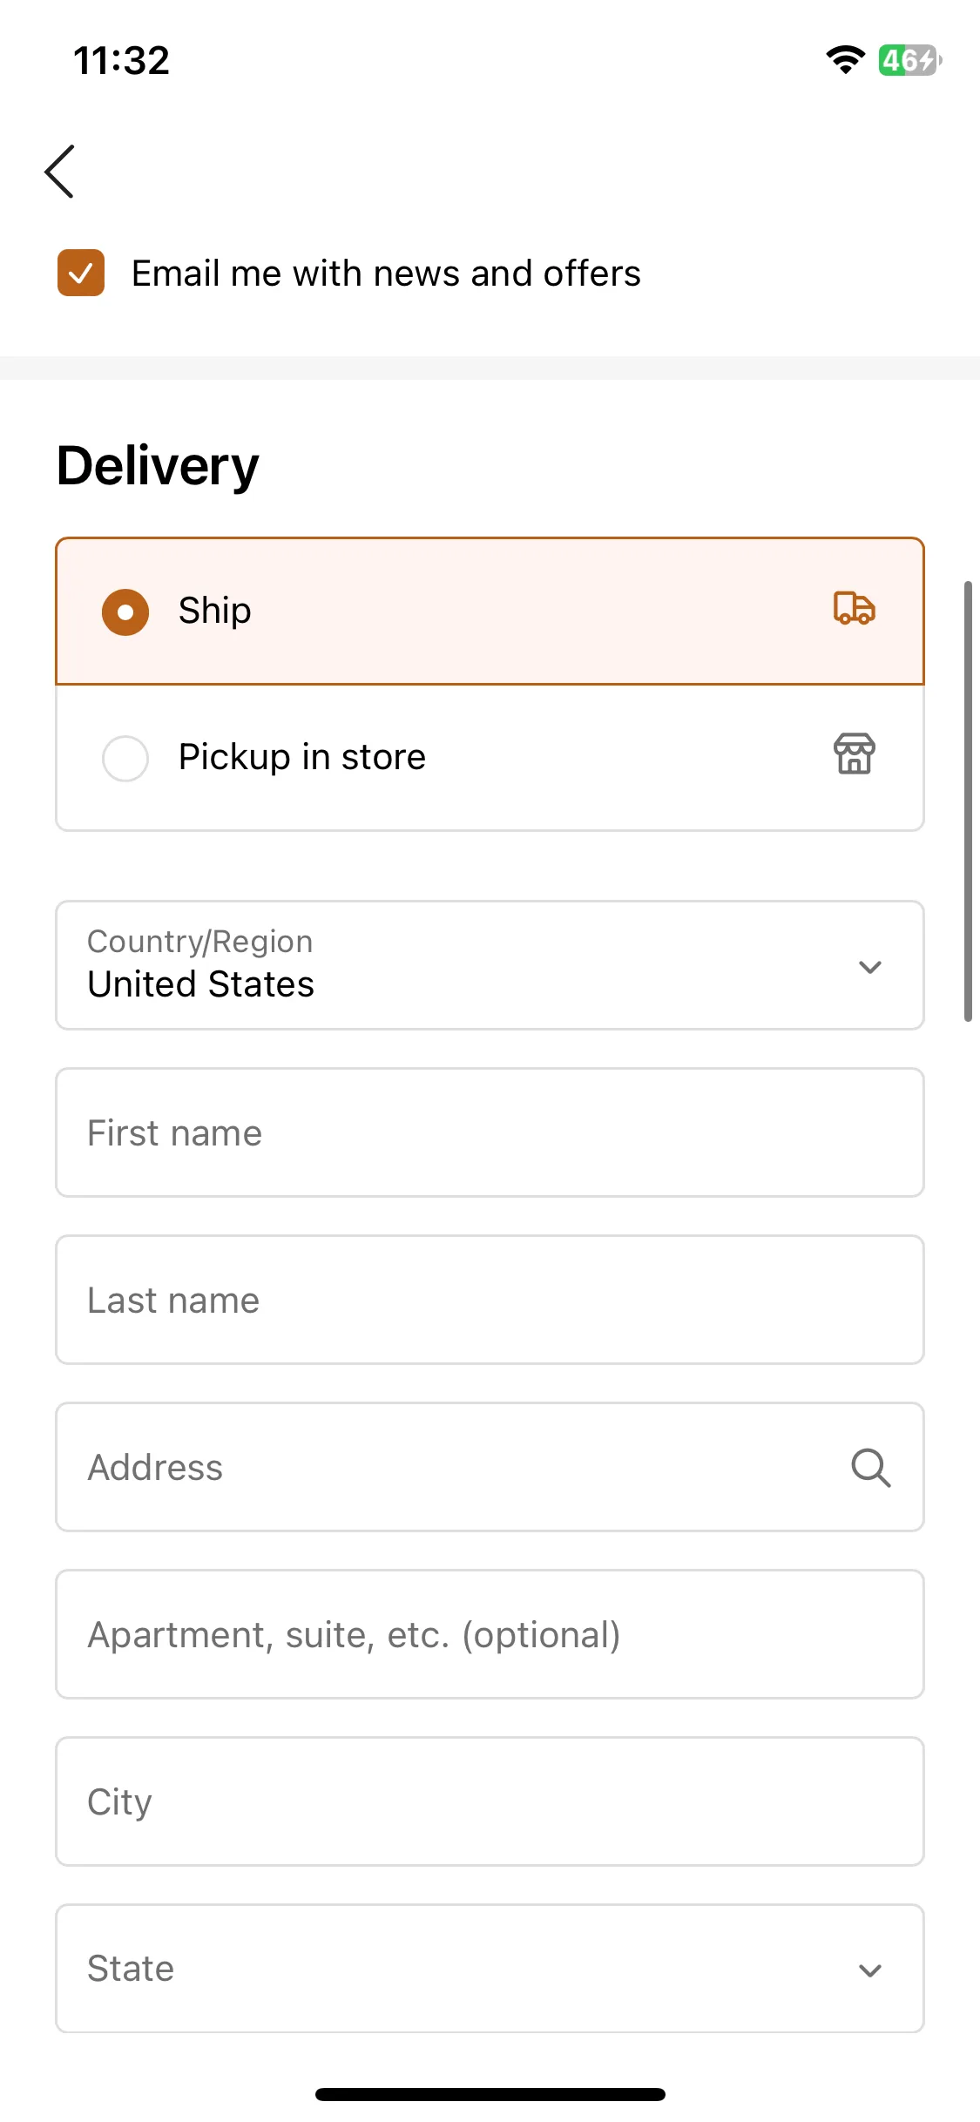This screenshot has width=980, height=2122.
Task: Select Pickup in store radio button
Action: click(x=125, y=758)
